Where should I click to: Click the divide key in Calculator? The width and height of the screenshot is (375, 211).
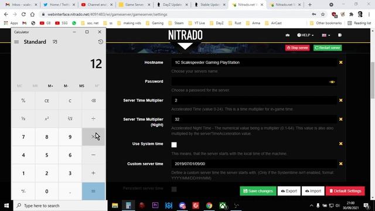coord(93,118)
